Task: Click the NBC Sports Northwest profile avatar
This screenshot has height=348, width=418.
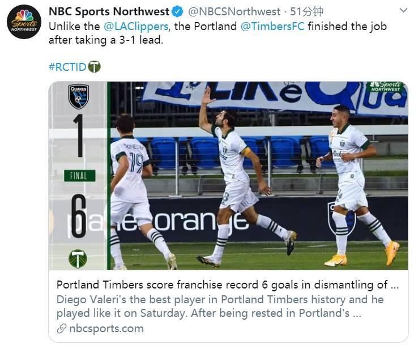Action: coord(23,22)
